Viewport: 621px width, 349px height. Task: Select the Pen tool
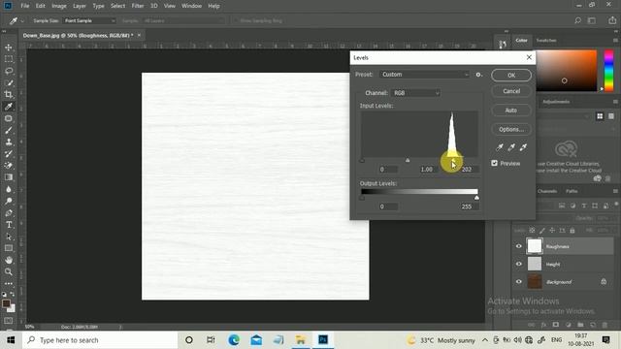pos(9,213)
